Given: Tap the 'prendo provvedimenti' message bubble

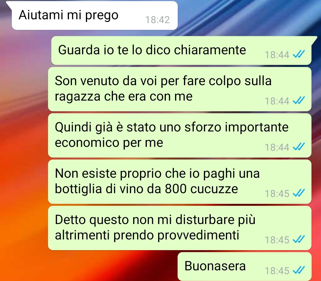Looking at the screenshot, I should 180,228.
